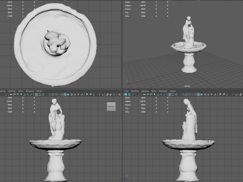Click 'Faces:' heads-up label in bottom-right viewport
Screen dimensions: 243x182
pos(128,105)
